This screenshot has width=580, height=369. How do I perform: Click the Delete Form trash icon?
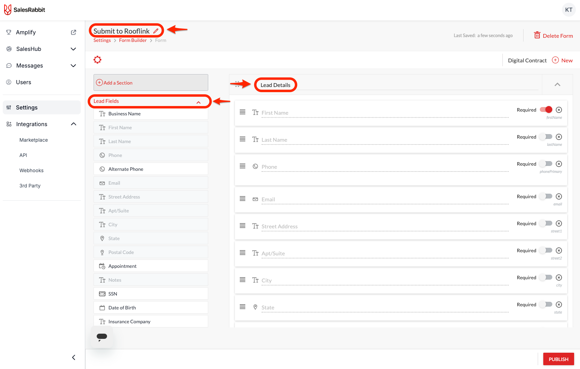pyautogui.click(x=537, y=35)
